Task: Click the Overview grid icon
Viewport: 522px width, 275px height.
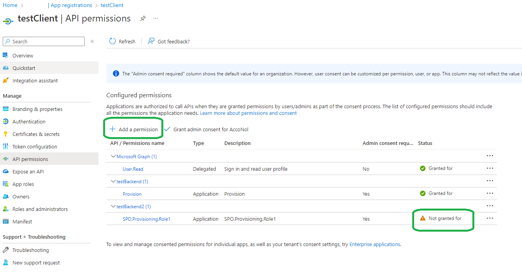Action: coord(5,55)
